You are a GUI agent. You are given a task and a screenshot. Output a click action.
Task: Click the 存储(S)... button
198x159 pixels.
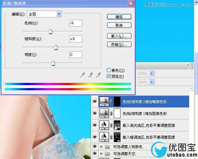[x=119, y=45]
